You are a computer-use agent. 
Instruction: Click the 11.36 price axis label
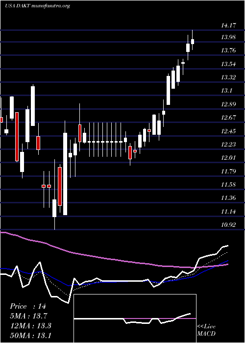coord(228,198)
